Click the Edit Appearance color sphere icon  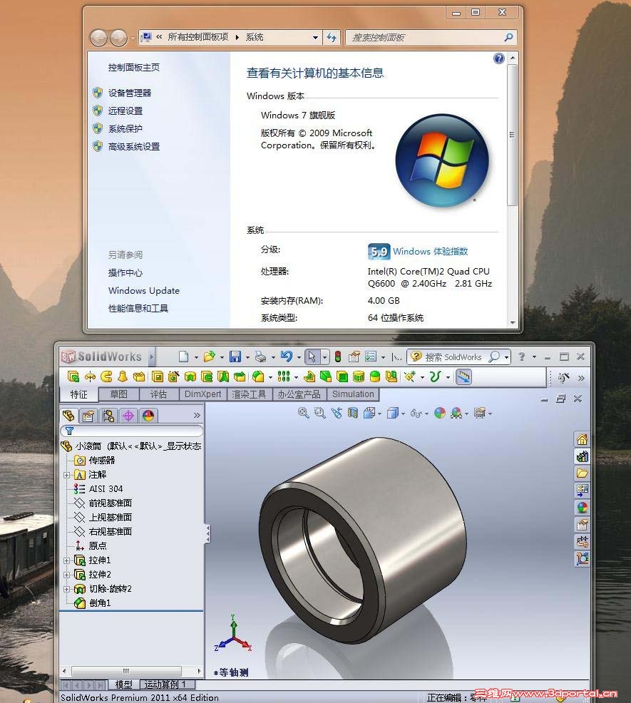(439, 413)
